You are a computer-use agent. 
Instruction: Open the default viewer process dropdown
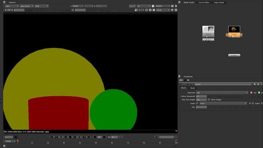pyautogui.click(x=163, y=6)
